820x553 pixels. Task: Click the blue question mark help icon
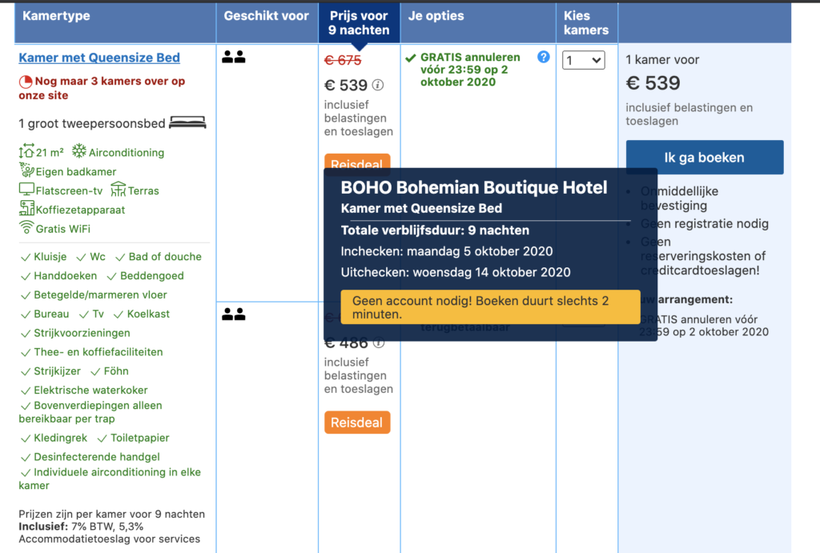[x=544, y=57]
